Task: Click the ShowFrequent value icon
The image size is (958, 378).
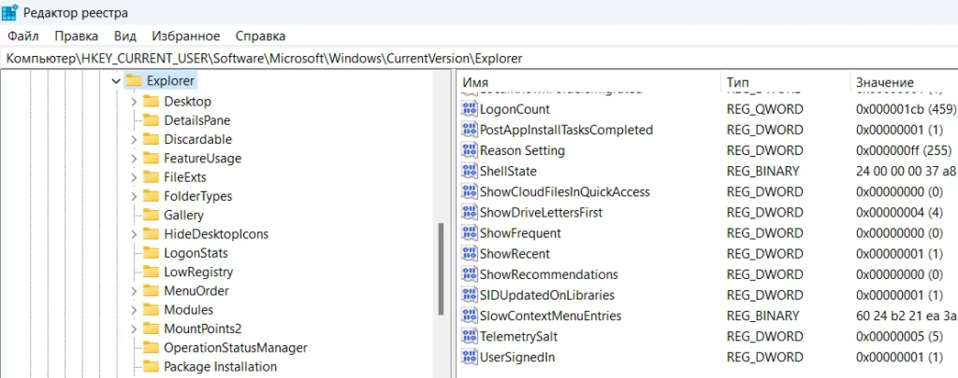Action: coord(470,233)
